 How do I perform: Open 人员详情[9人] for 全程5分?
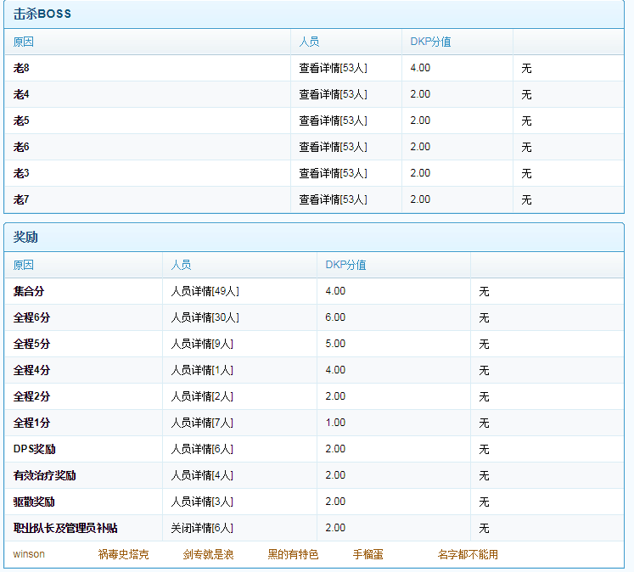tap(202, 344)
